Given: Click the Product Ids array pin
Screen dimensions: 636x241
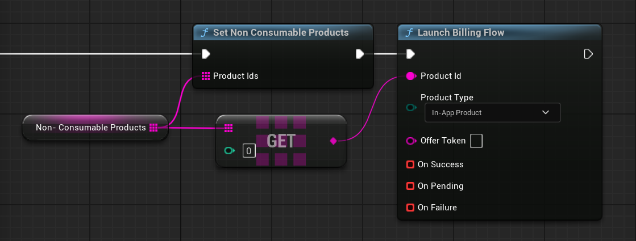Looking at the screenshot, I should 206,76.
